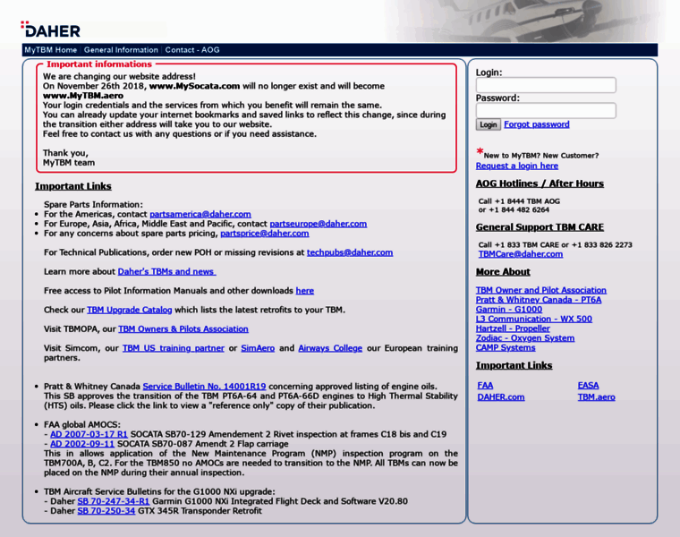
Task: Open FAA link
Action: 485,385
